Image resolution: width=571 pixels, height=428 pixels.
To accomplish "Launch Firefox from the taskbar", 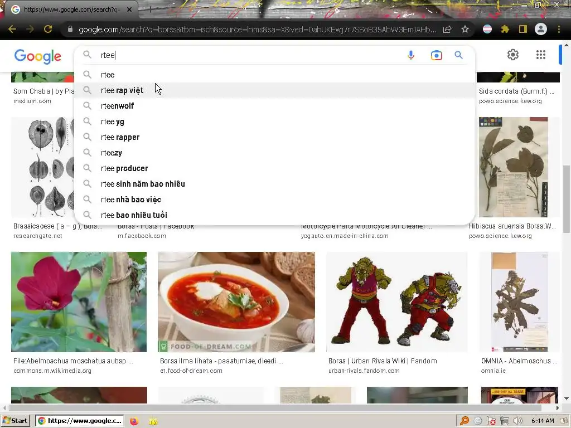I will 134,421.
